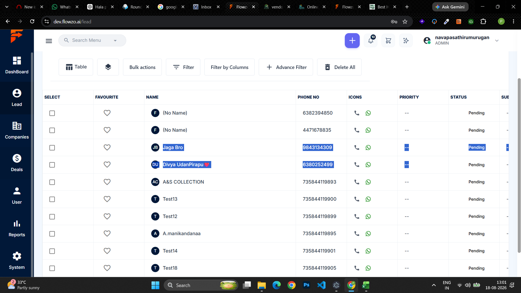The image size is (521, 293).
Task: Call Test13 using phone icon
Action: click(x=357, y=199)
